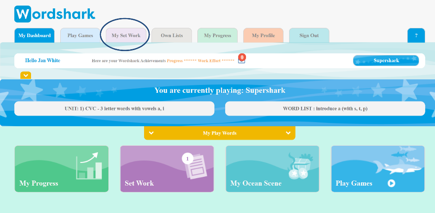Switch to the Play Games tab
This screenshot has height=213, width=435.
click(80, 35)
